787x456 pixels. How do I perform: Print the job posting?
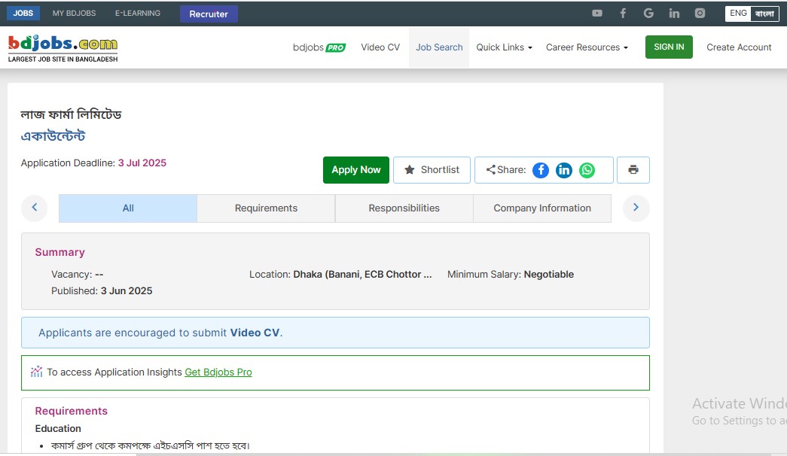[633, 170]
